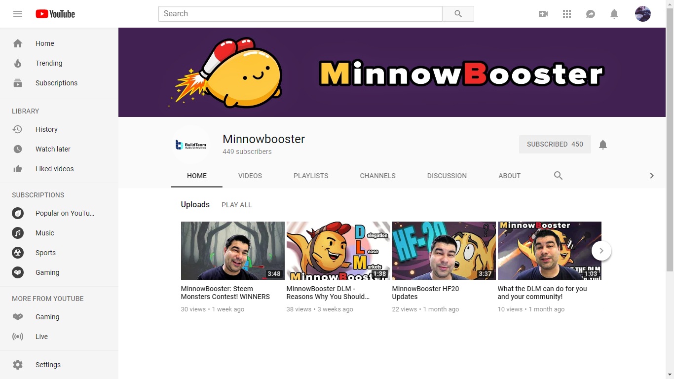This screenshot has height=379, width=674.
Task: Toggle the channel notification bell
Action: pyautogui.click(x=603, y=145)
